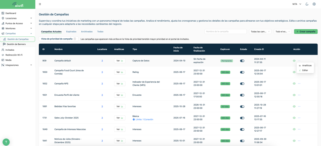This screenshot has width=321, height=146.
Task: Disable Bebidas frías favoritas status switch
Action: coord(242,107)
